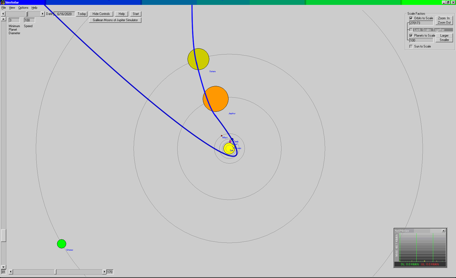
Task: Click the date slider thumb
Action: coord(27,14)
